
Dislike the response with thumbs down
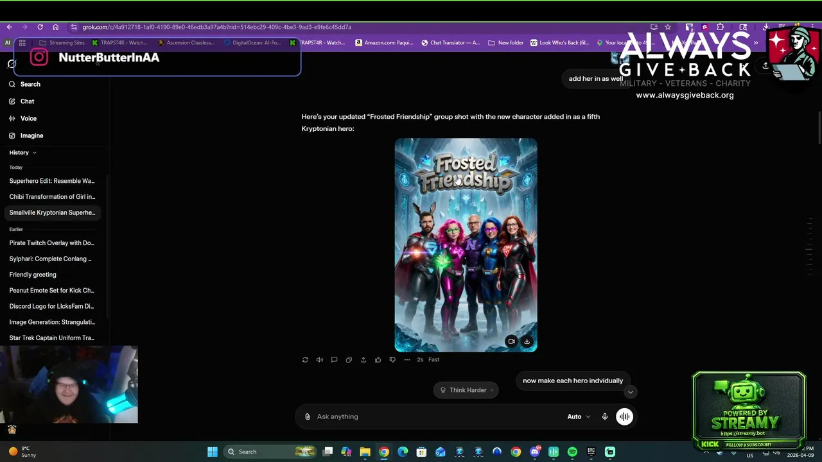pyautogui.click(x=392, y=360)
